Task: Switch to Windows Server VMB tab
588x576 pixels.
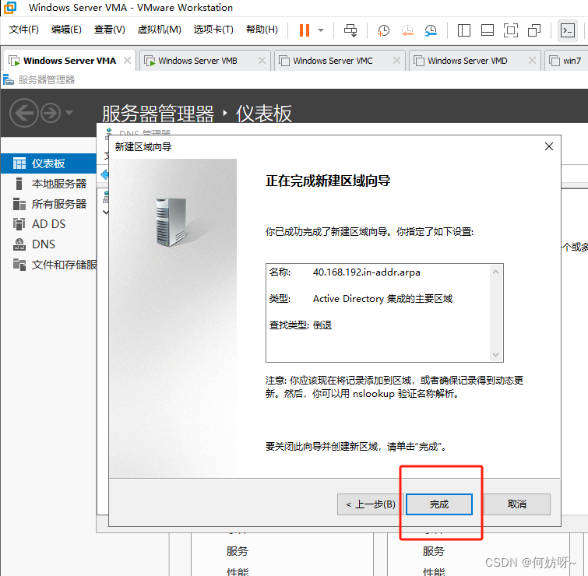Action: click(197, 61)
